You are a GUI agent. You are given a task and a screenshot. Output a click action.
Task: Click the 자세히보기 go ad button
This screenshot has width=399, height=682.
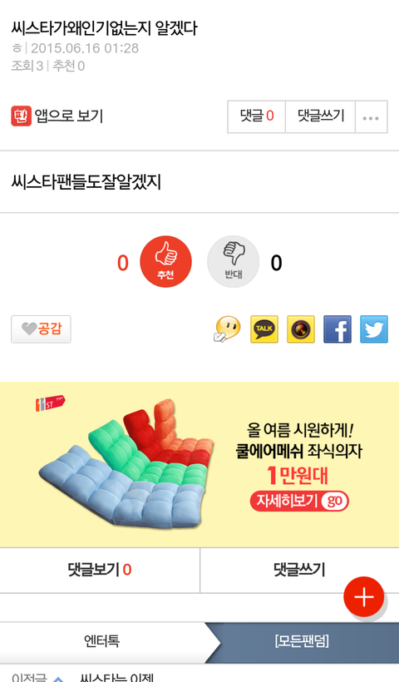[299, 501]
